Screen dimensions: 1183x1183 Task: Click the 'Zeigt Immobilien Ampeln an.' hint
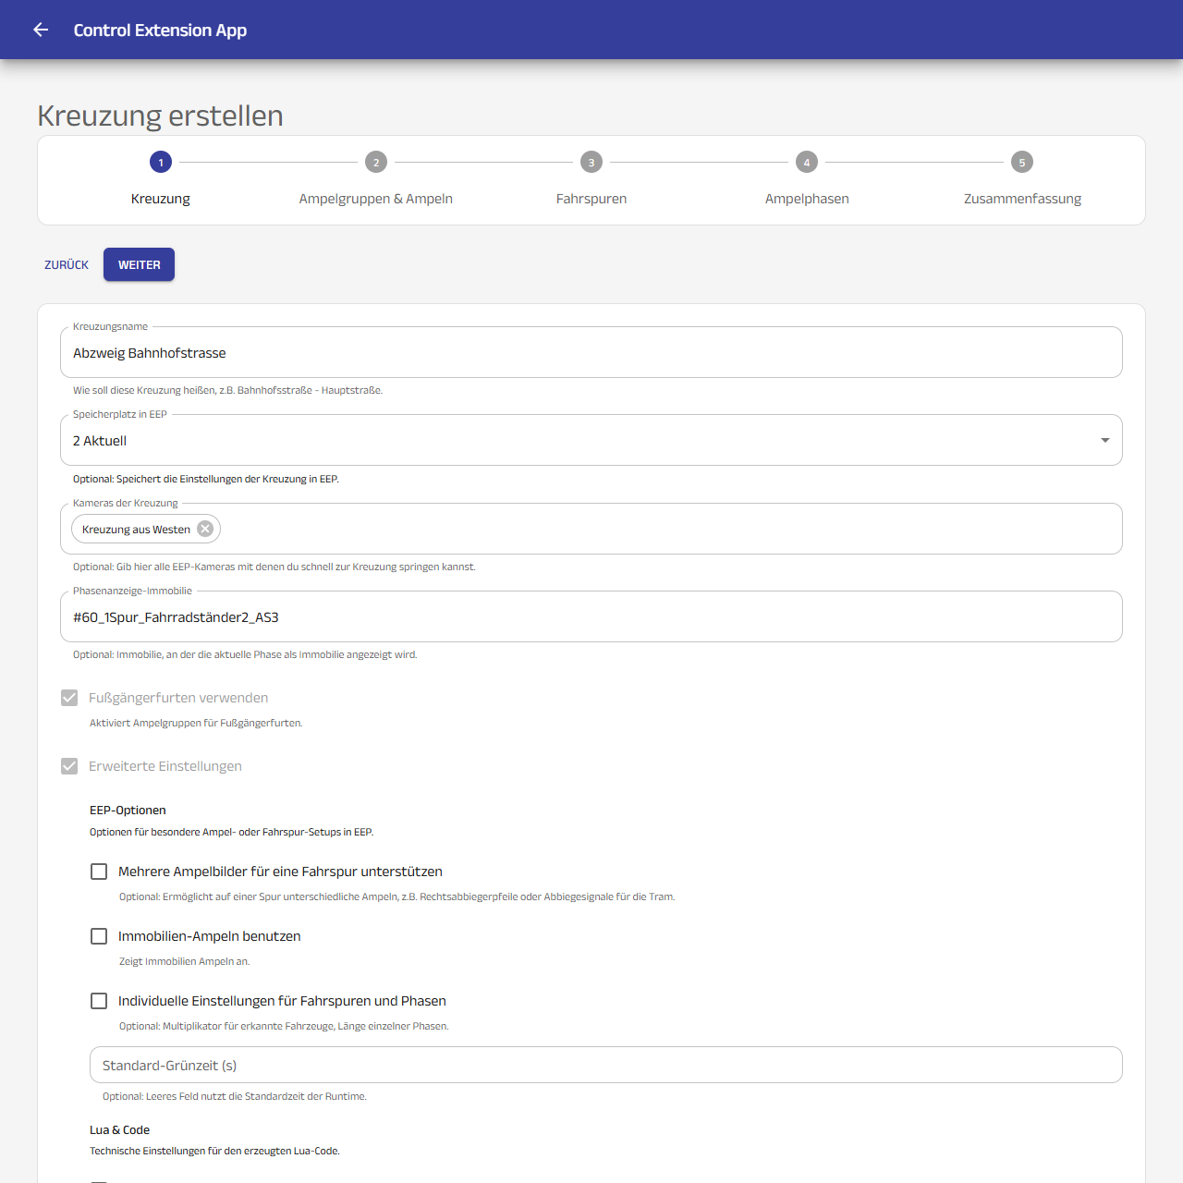pyautogui.click(x=184, y=961)
